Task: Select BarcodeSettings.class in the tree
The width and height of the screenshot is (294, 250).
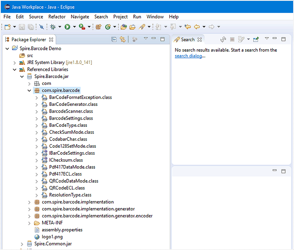Action: pyautogui.click(x=71, y=118)
